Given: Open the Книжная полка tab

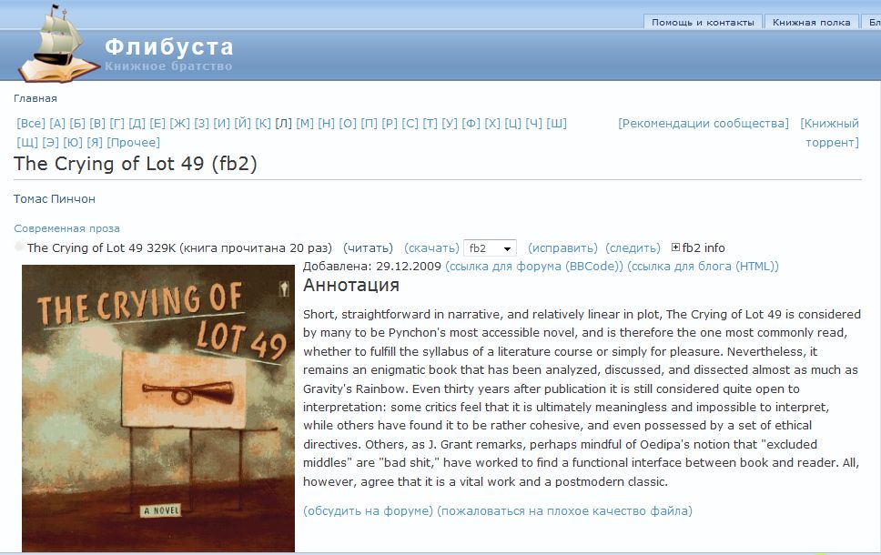Looking at the screenshot, I should (x=811, y=23).
